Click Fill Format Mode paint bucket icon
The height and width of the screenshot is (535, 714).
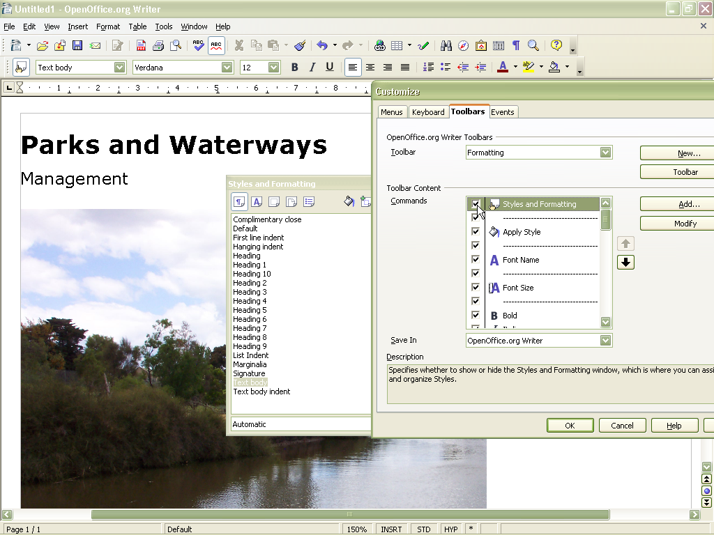(x=349, y=201)
